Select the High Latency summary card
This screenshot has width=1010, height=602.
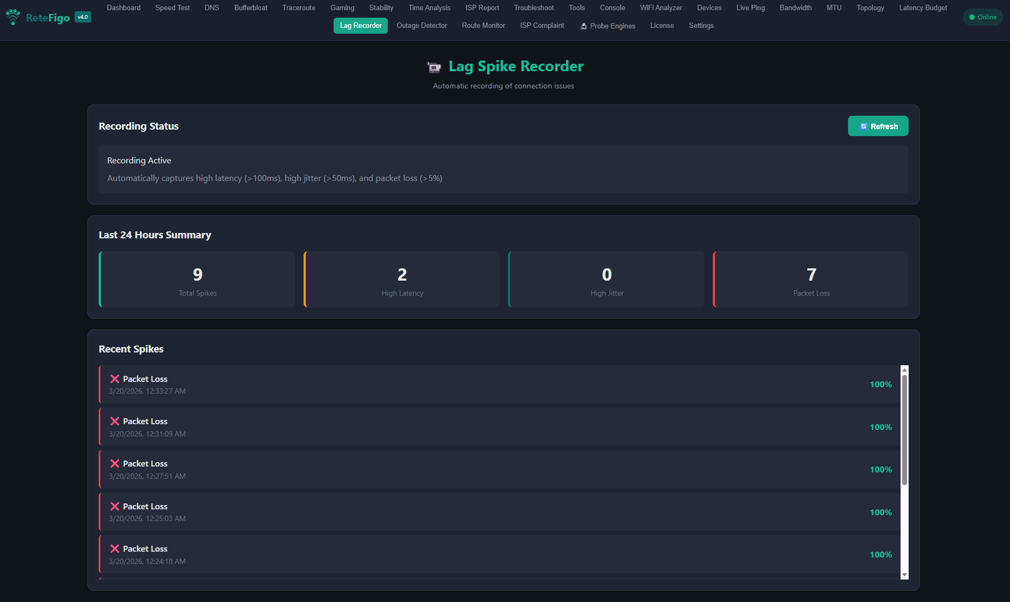(x=402, y=280)
